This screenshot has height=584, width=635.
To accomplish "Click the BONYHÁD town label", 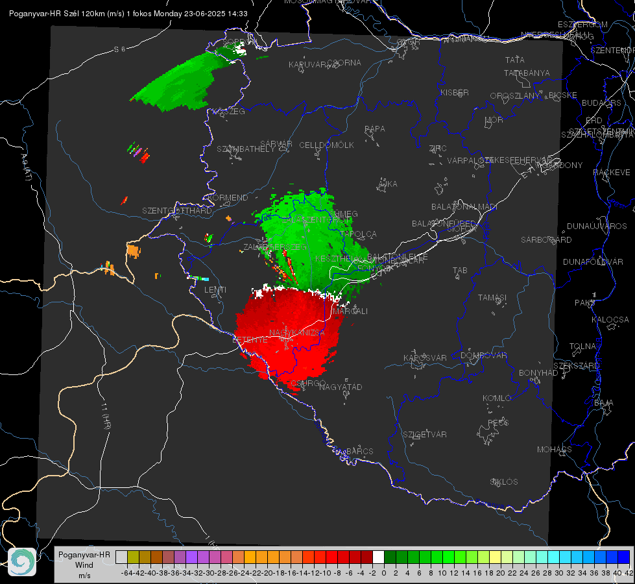I will [538, 373].
